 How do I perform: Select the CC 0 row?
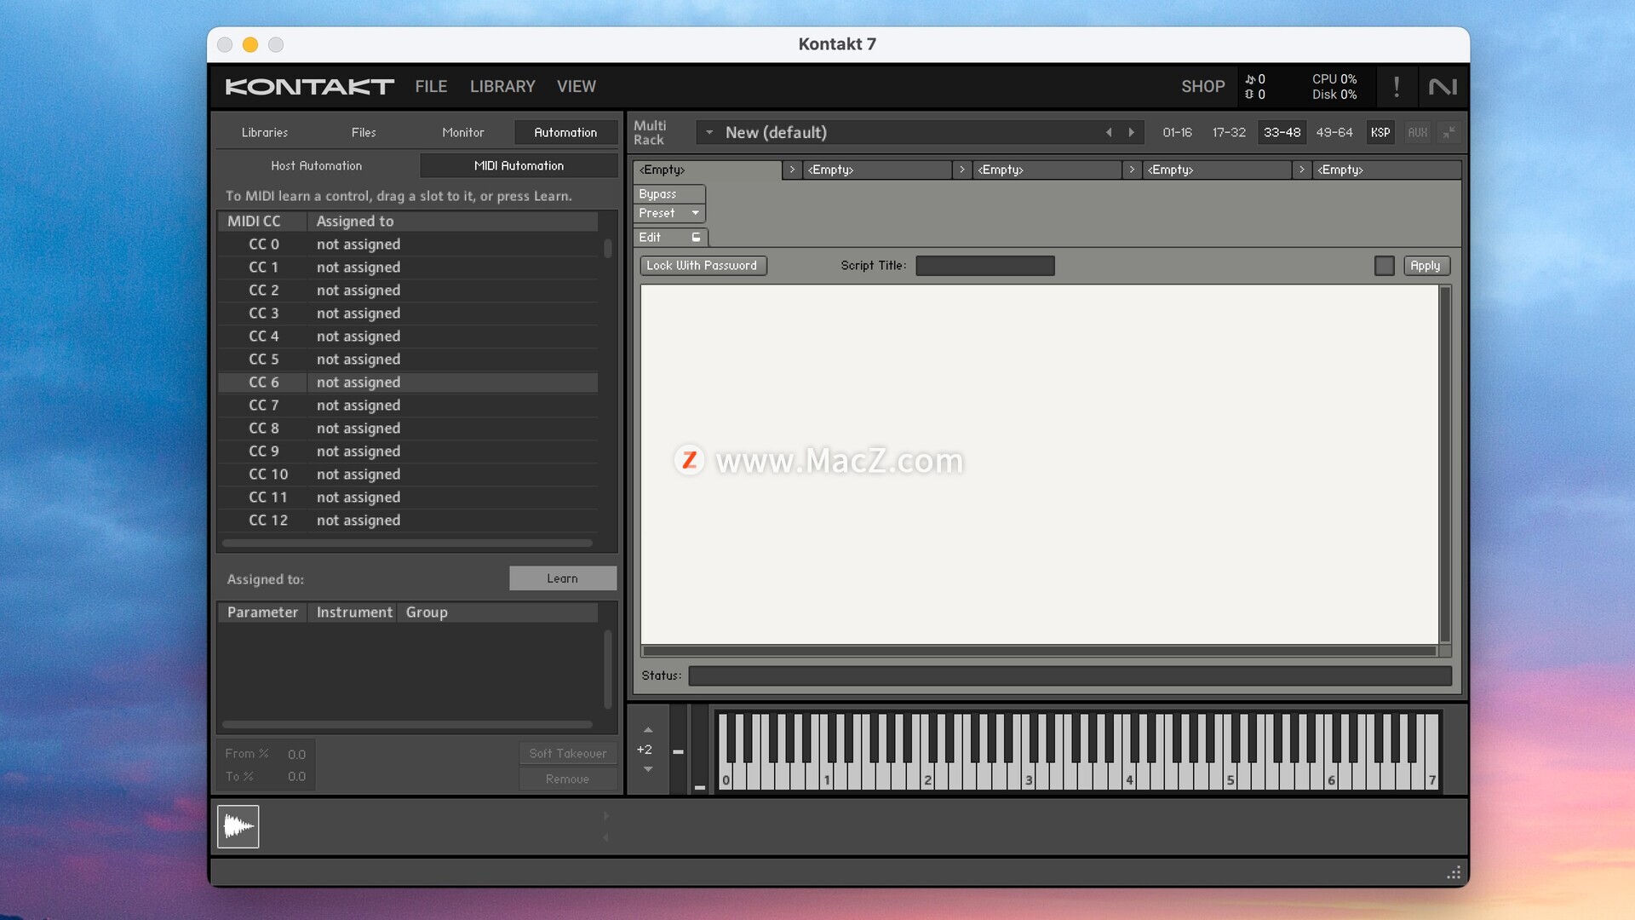408,244
